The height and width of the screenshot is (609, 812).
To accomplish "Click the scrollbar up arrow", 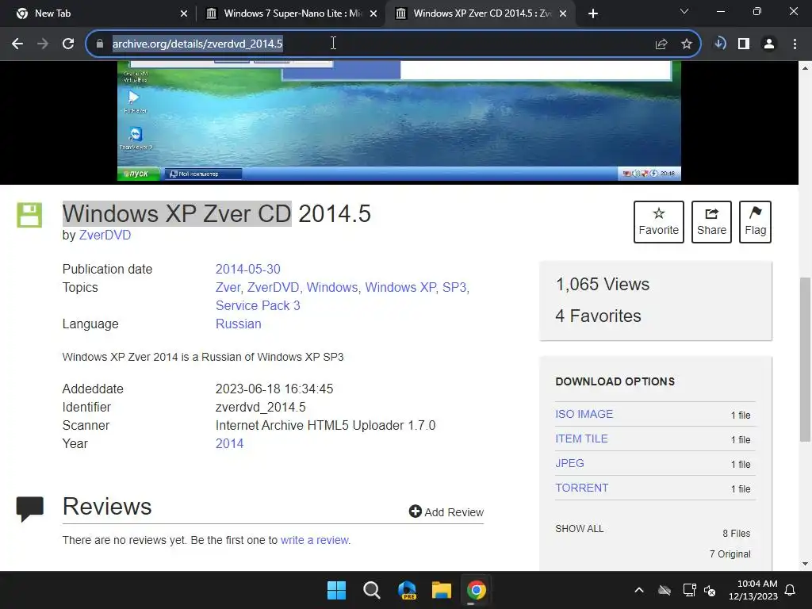I will [x=805, y=68].
